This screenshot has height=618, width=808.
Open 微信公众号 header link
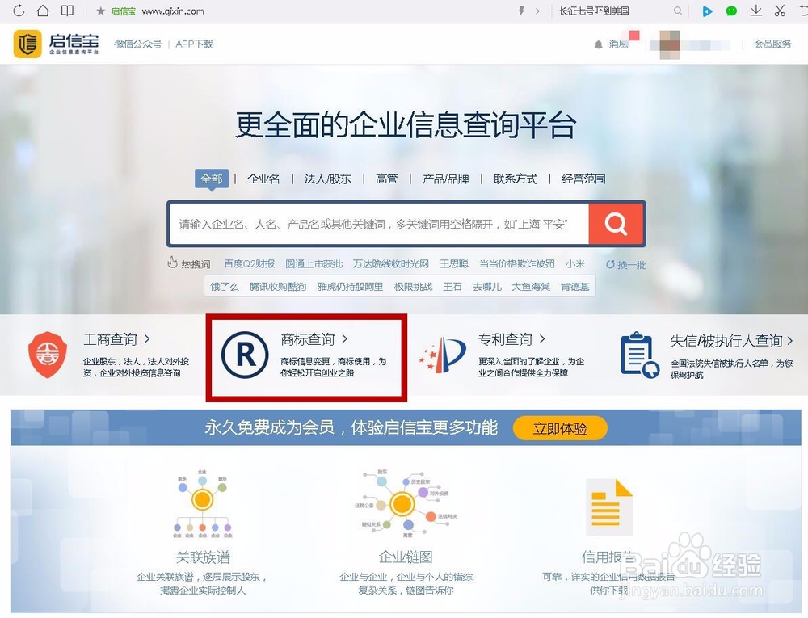coord(137,44)
